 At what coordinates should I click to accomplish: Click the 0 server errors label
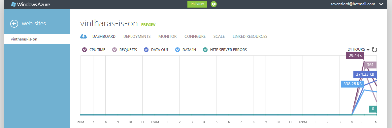click(x=373, y=109)
